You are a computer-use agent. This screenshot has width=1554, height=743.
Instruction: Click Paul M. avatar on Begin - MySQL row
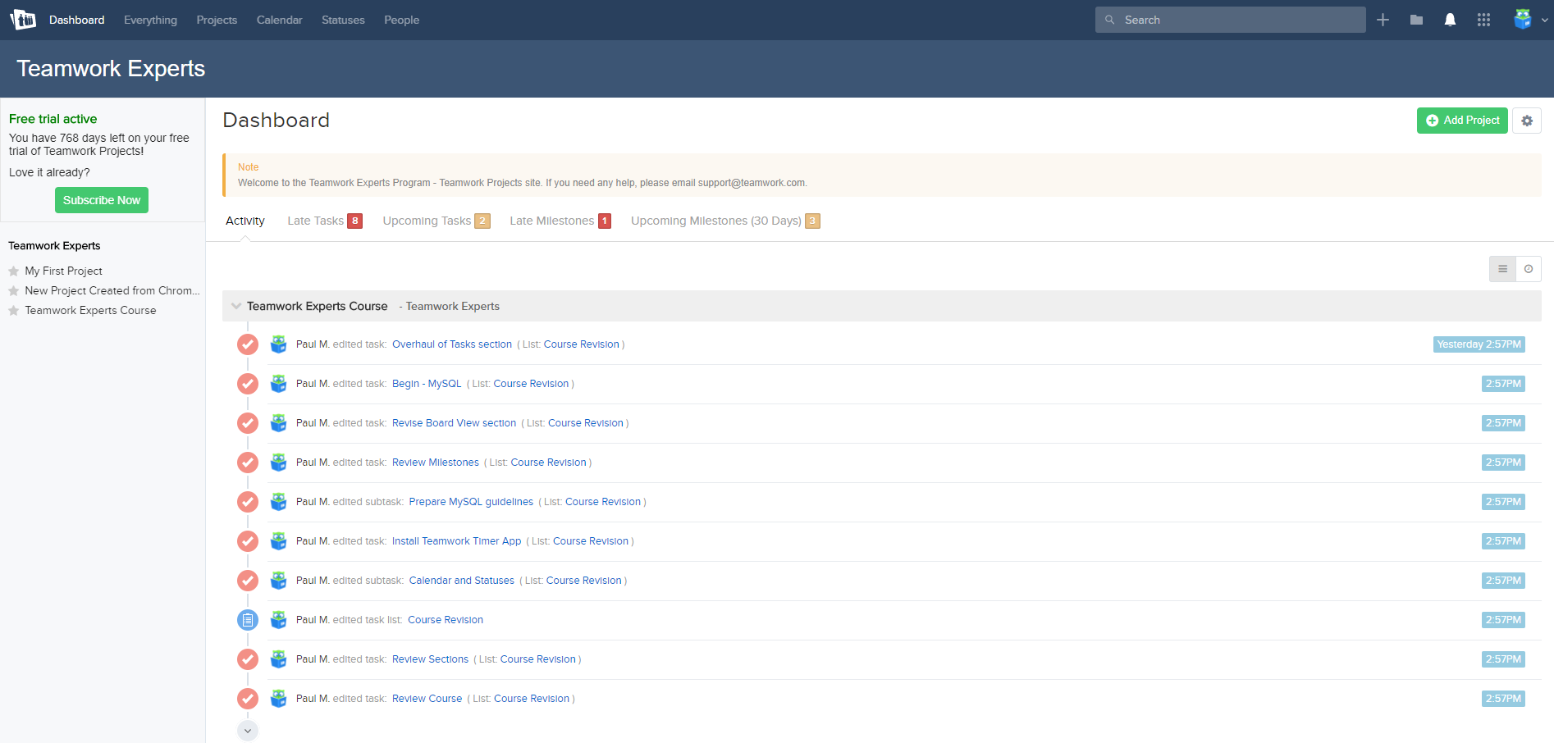[279, 384]
